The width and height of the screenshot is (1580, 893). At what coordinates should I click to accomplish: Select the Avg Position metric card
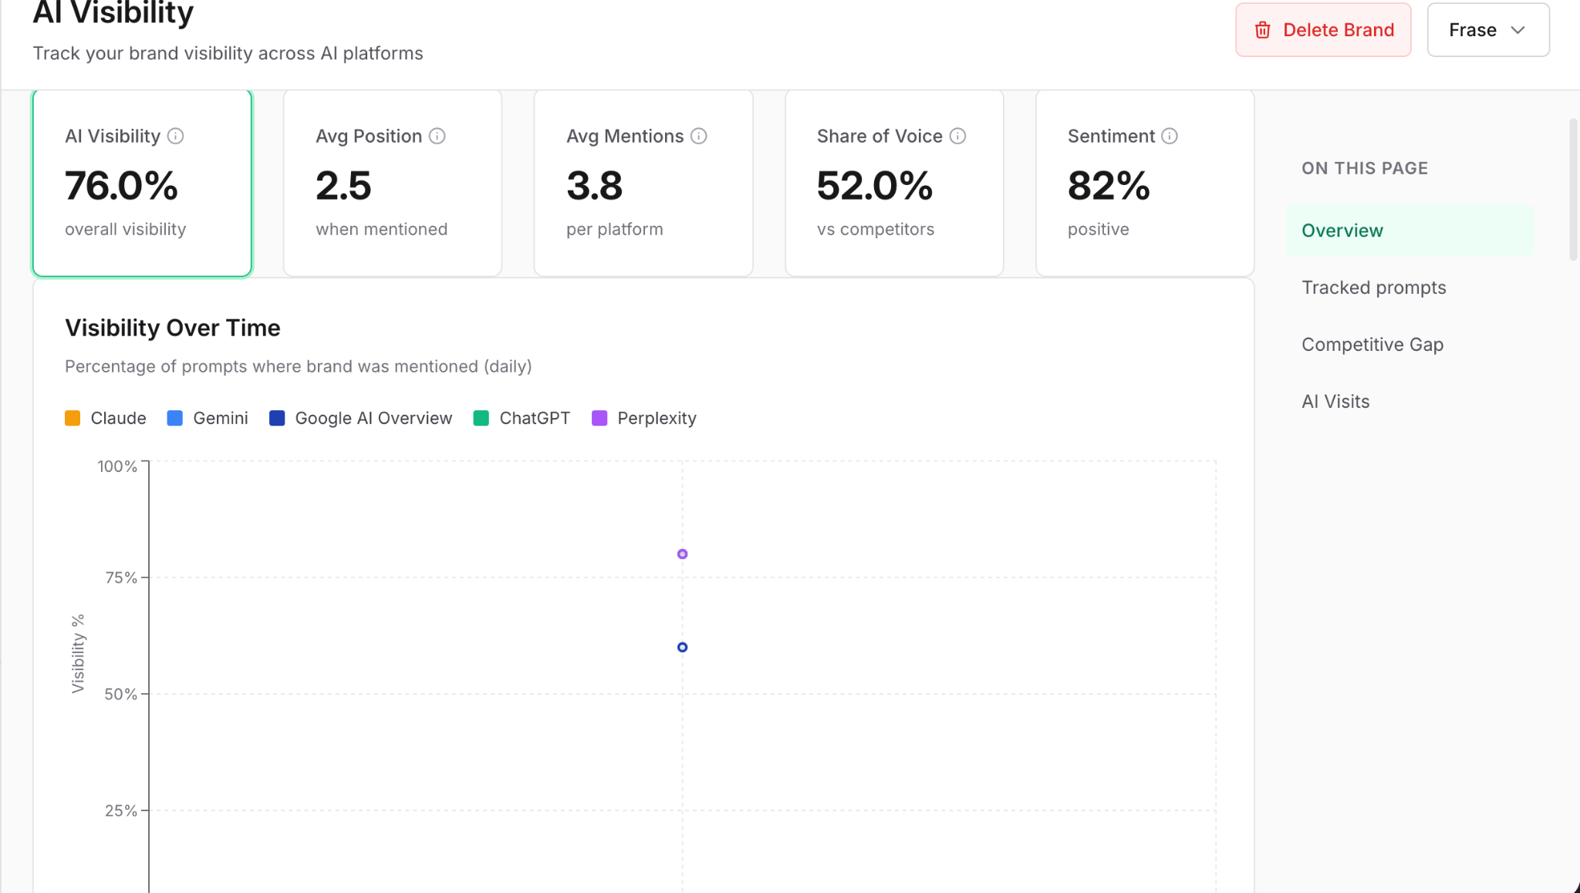[393, 183]
